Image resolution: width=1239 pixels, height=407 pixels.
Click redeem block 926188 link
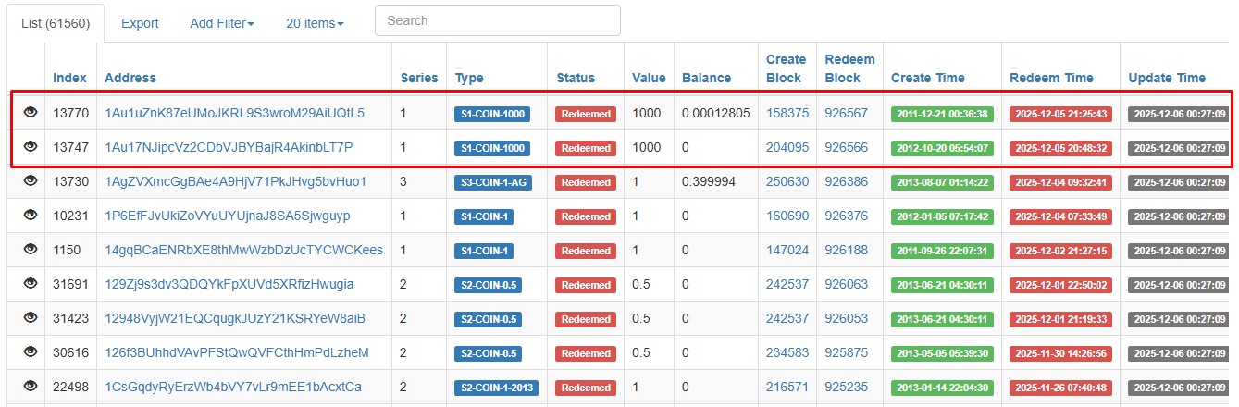point(847,250)
